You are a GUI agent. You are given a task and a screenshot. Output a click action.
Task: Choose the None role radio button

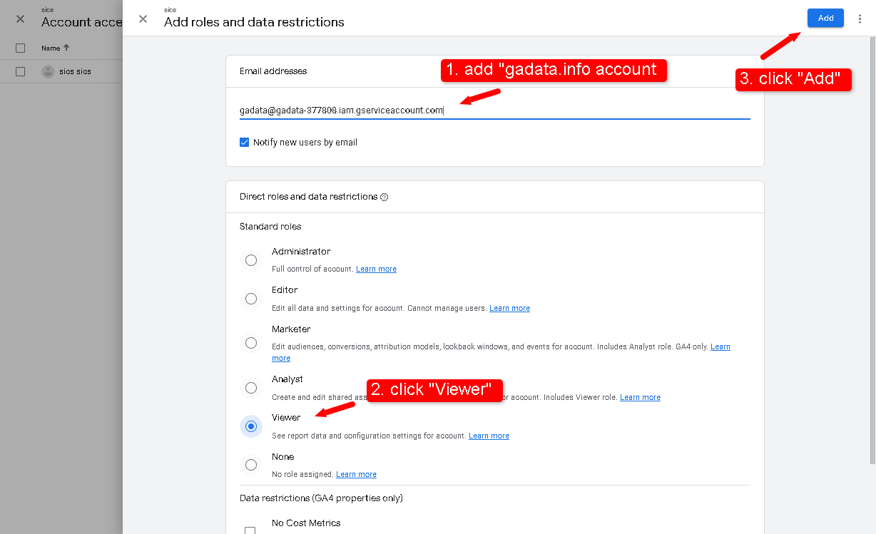pos(251,465)
